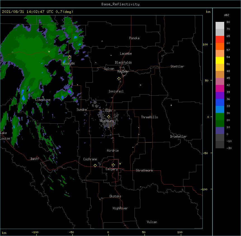Click the asterisk marker above the Limestone label

pyautogui.click(x=43, y=97)
